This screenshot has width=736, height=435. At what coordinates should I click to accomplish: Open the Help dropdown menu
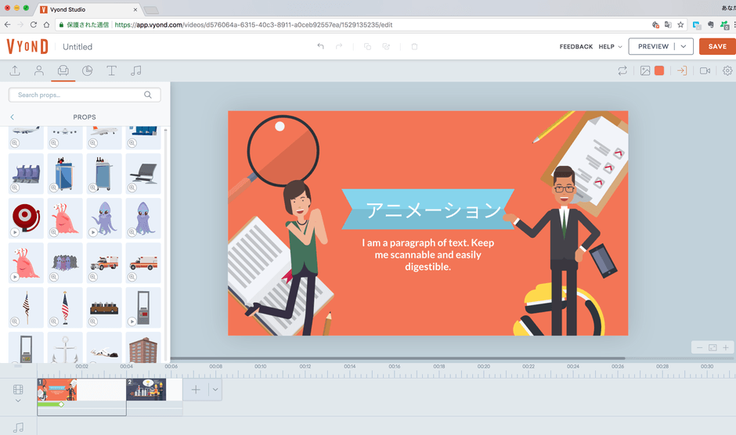click(610, 47)
